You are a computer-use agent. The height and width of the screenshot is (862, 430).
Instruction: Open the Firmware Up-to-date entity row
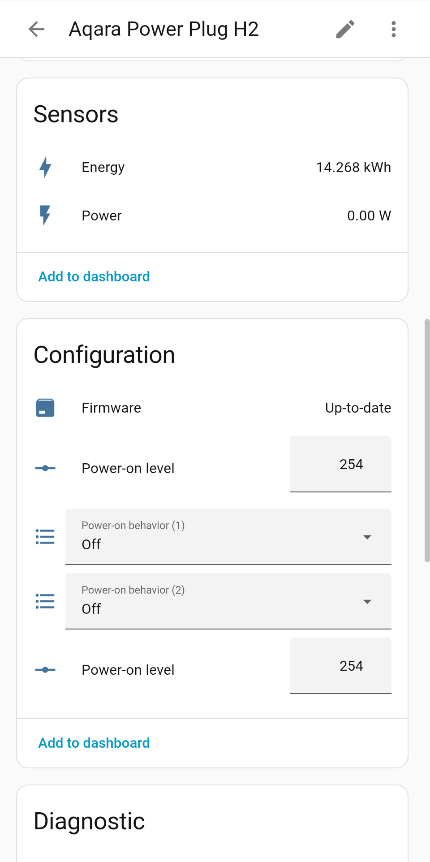click(212, 408)
